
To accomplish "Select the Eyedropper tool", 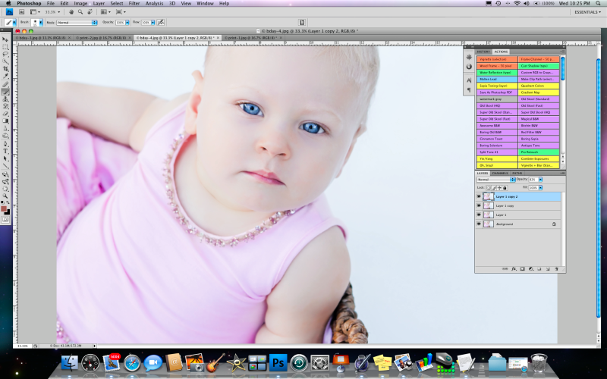I will [5, 77].
